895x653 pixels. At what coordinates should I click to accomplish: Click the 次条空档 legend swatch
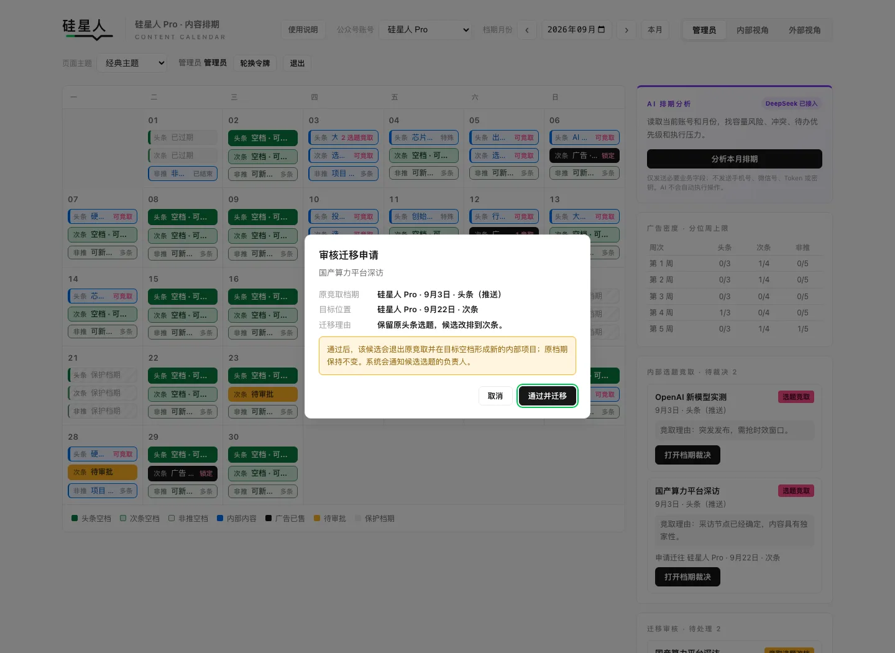123,518
